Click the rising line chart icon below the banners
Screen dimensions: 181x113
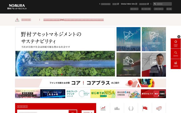103,108
